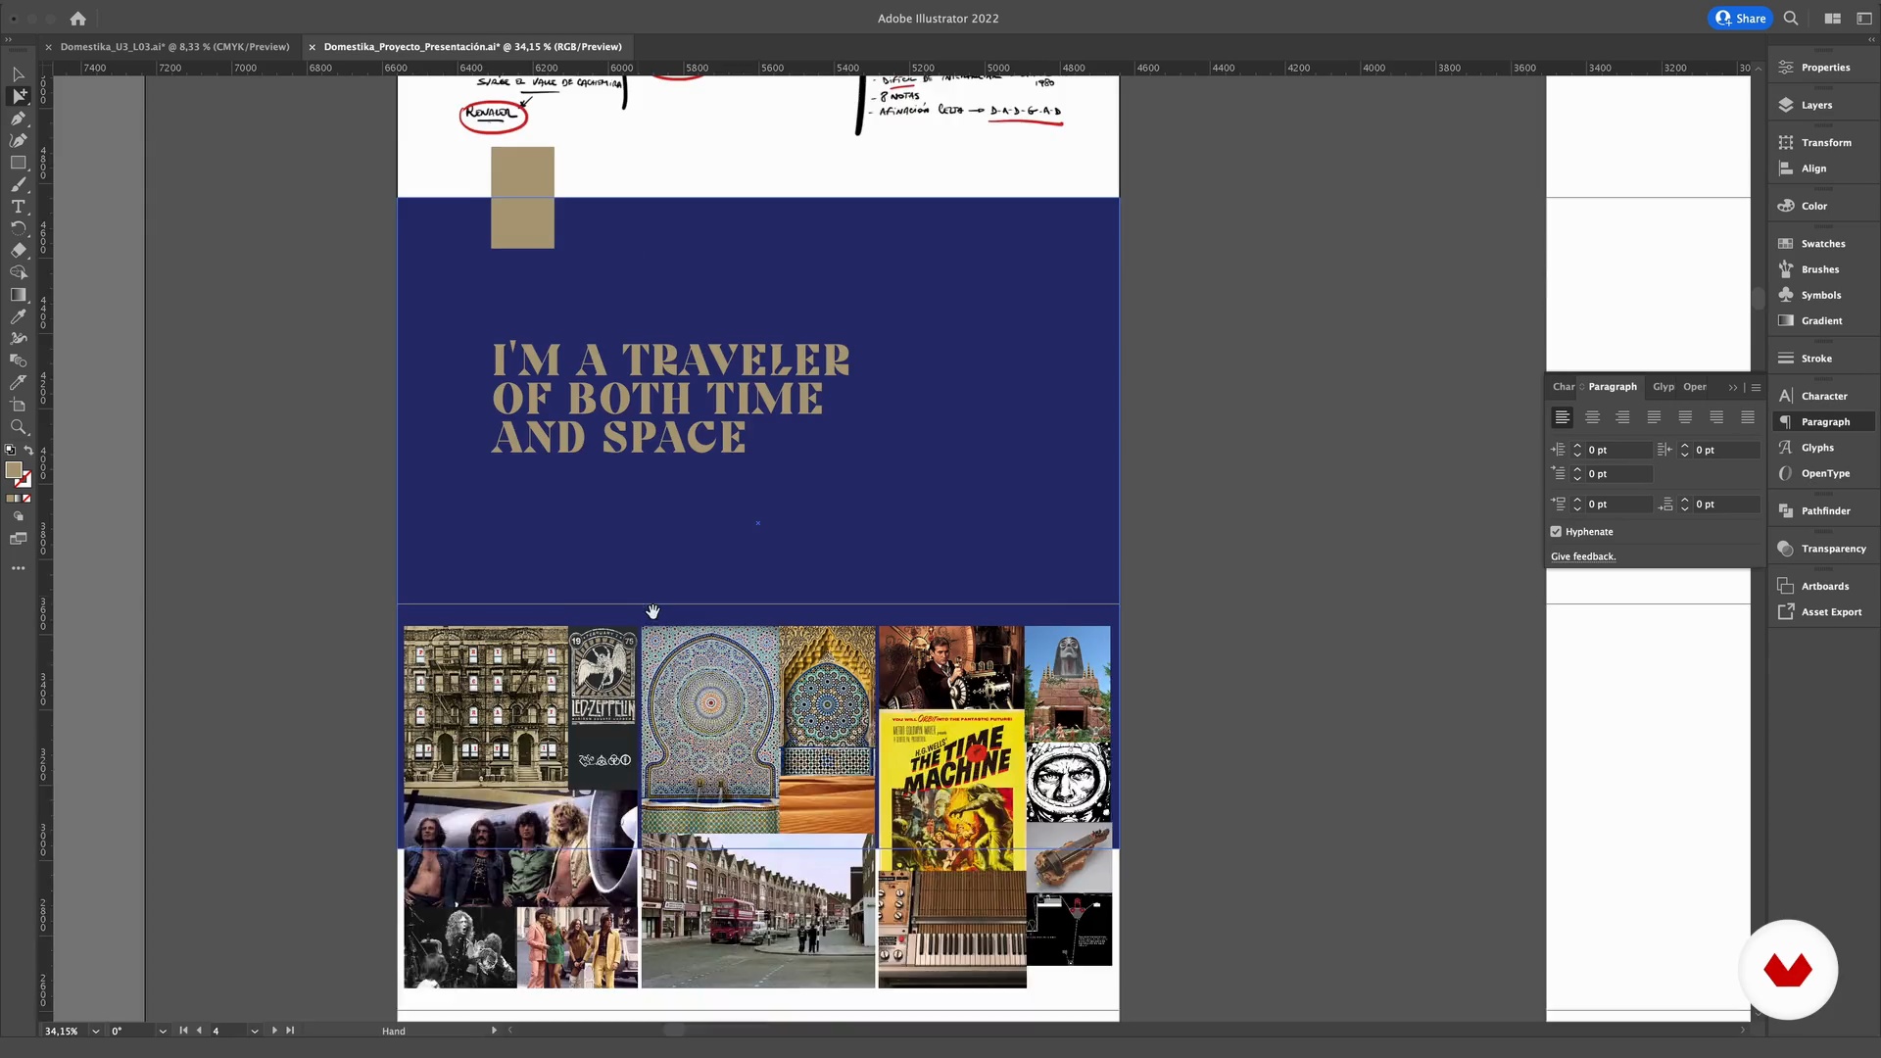
Task: Set paragraph align right
Action: coord(1623,417)
